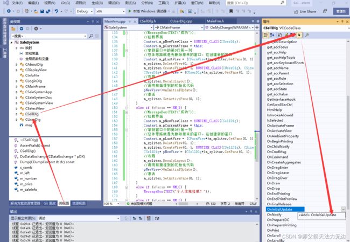The height and width of the screenshot is (242, 350).
Task: Click Class View search magnifier icon
Action: 91,36
